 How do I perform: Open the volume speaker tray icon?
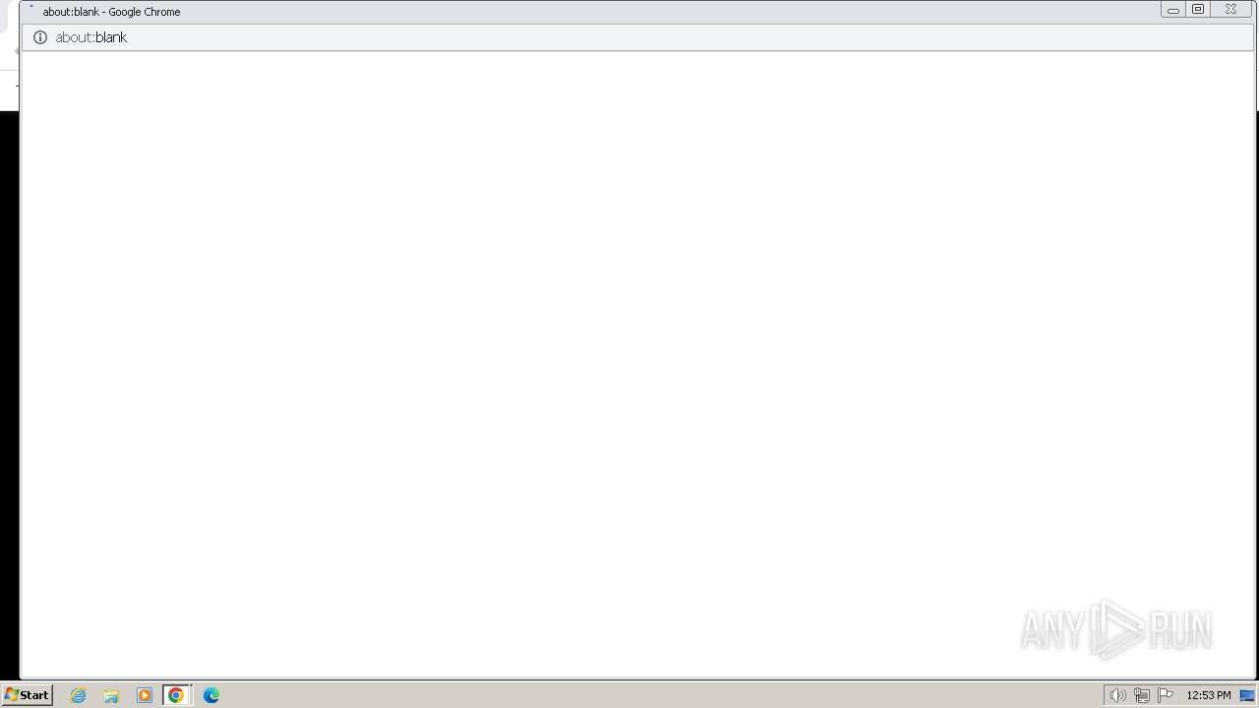click(x=1117, y=695)
